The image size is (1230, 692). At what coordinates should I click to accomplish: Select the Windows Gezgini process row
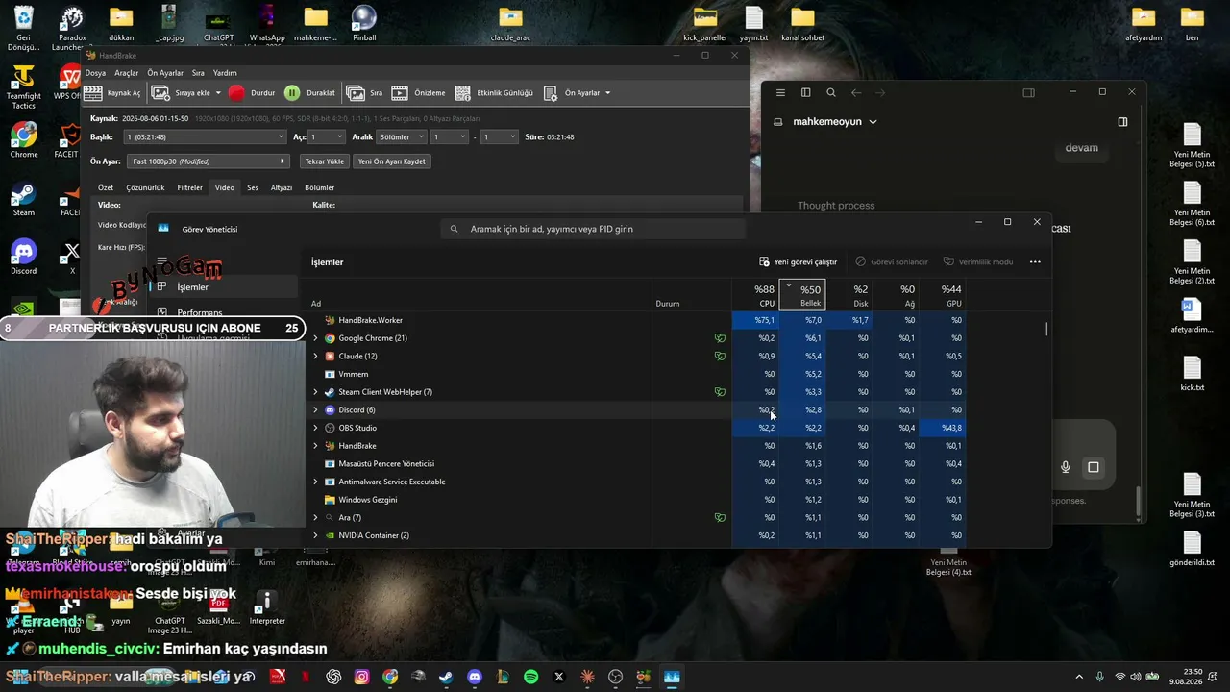tap(636, 500)
